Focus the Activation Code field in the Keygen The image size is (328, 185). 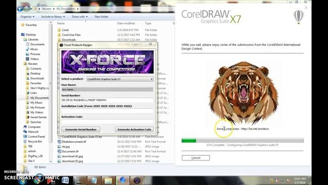click(107, 121)
